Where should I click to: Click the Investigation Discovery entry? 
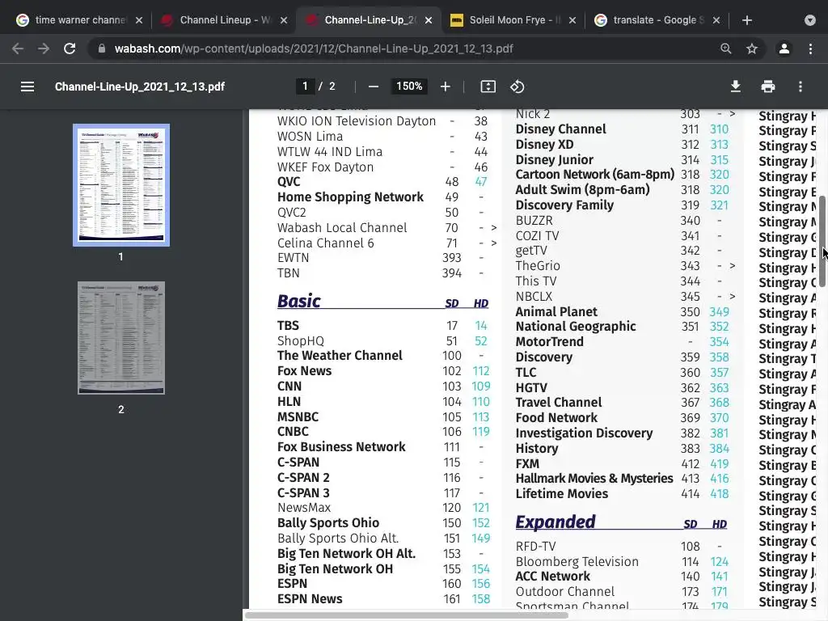point(584,433)
